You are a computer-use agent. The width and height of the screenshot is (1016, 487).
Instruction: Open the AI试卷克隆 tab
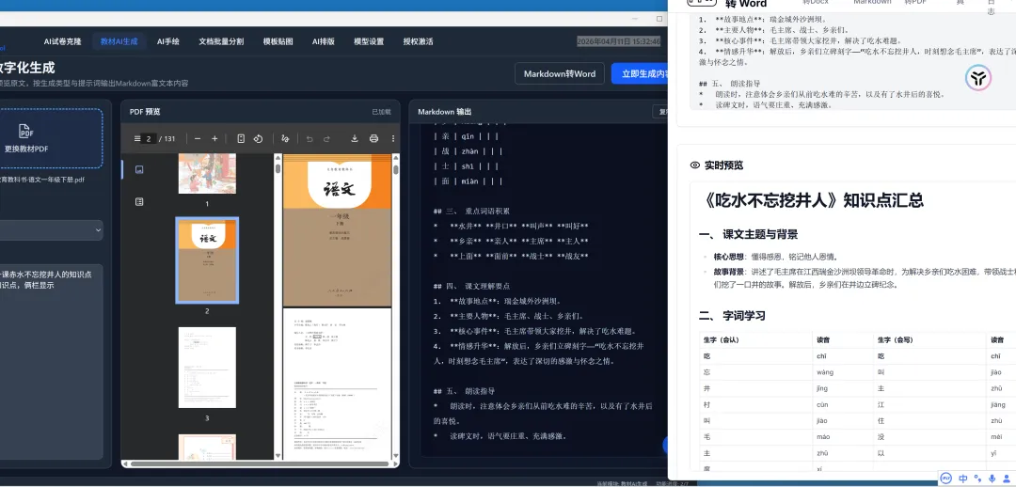click(x=63, y=41)
